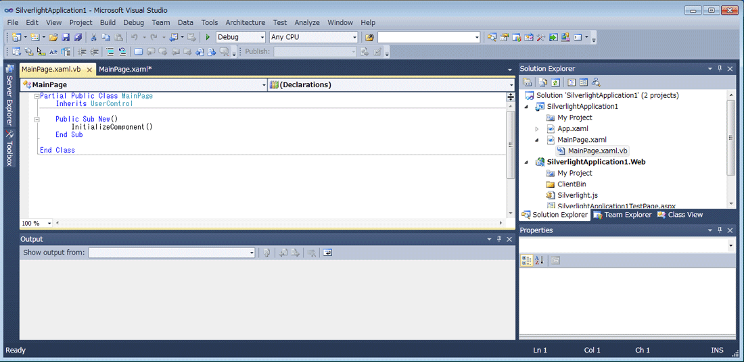The image size is (744, 362).
Task: Open the Build menu
Action: pyautogui.click(x=108, y=22)
